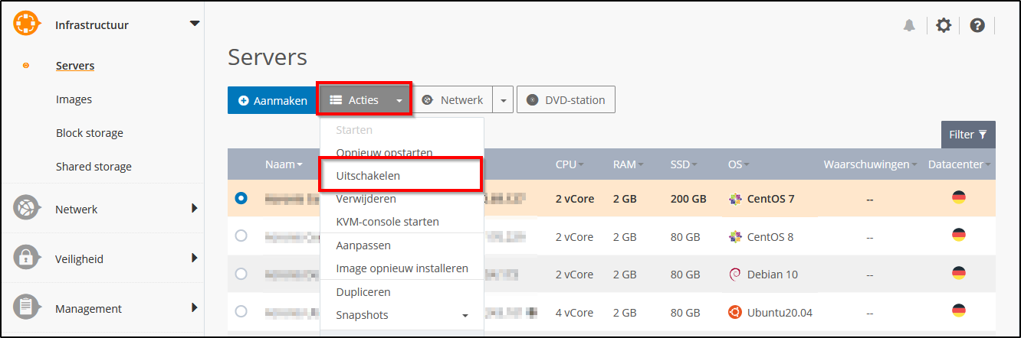Select the Debian 10 server radio button

[241, 274]
